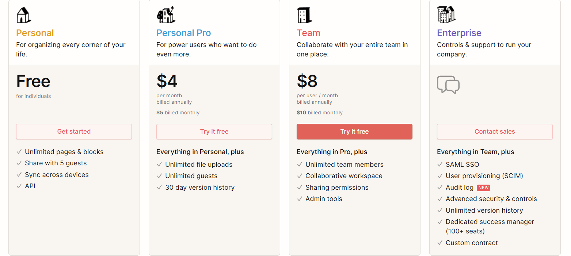Select the Personal Pro plan heading

pos(183,33)
